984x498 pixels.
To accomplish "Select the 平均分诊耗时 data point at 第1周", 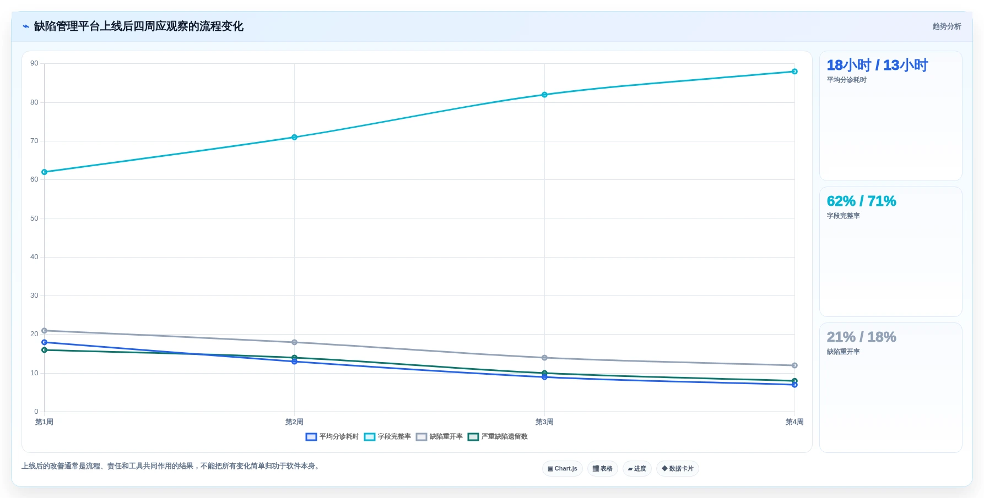I will tap(45, 342).
